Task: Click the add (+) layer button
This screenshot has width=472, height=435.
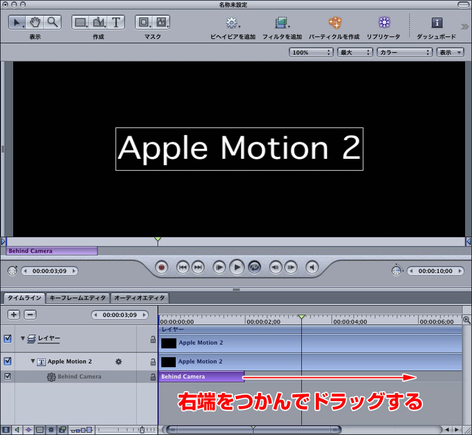Action: pos(14,314)
